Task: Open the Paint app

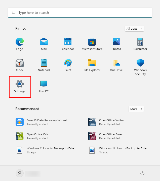Action: click(68, 63)
